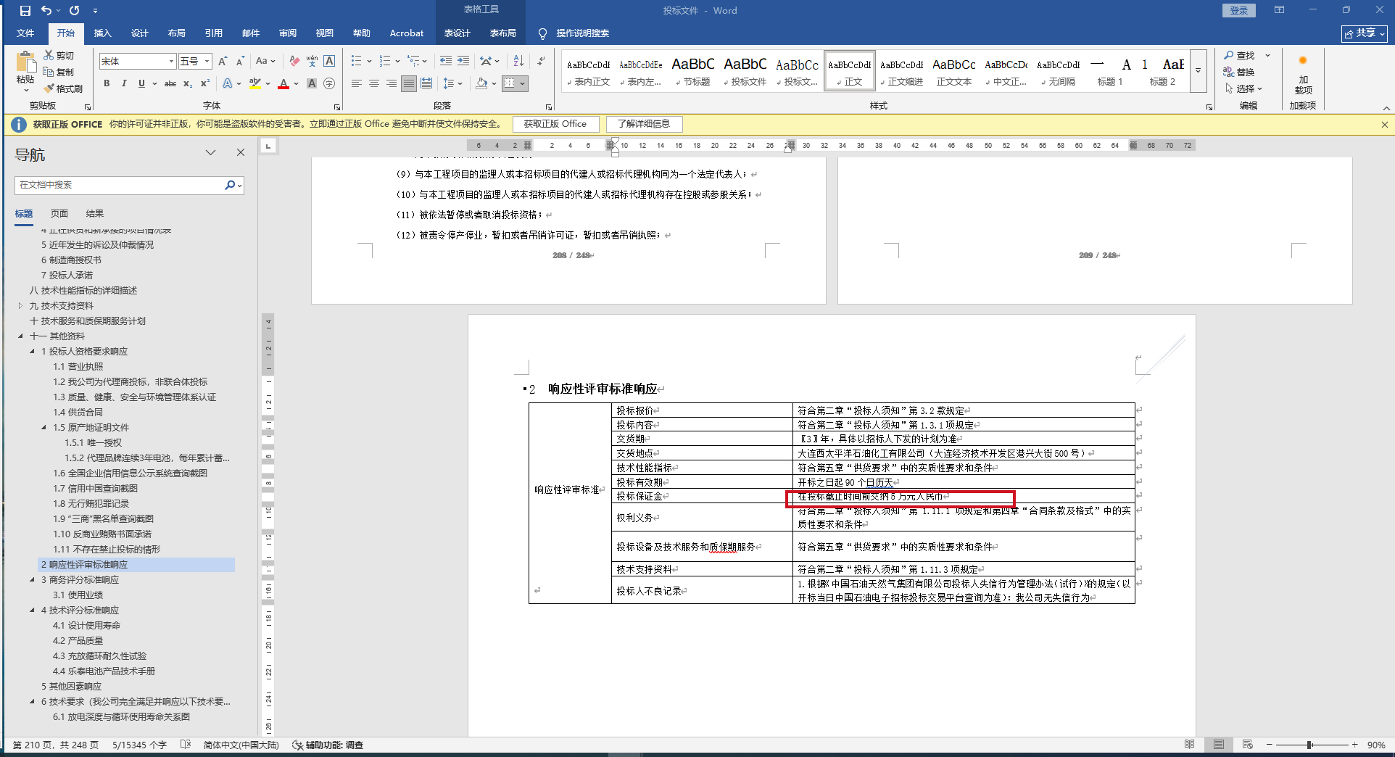The width and height of the screenshot is (1395, 757).
Task: Click the Paste (粘贴) clipboard icon
Action: [25, 62]
